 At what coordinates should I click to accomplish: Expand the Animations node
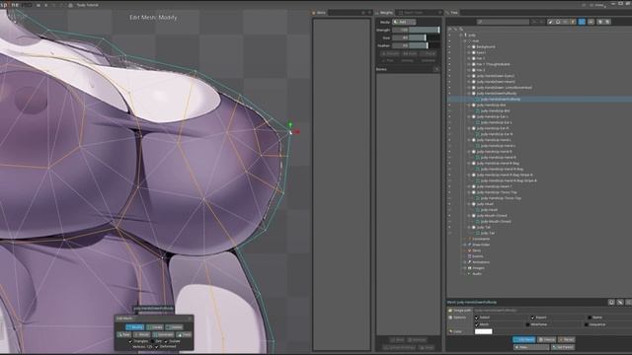pyautogui.click(x=464, y=262)
